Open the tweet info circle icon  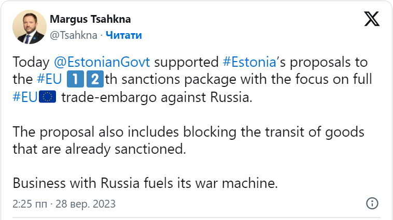(372, 203)
